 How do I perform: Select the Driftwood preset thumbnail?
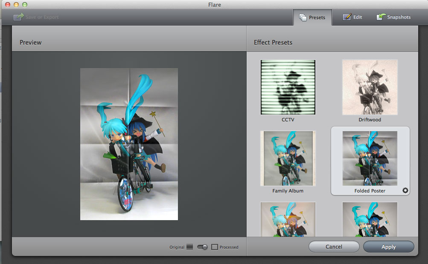click(x=370, y=87)
